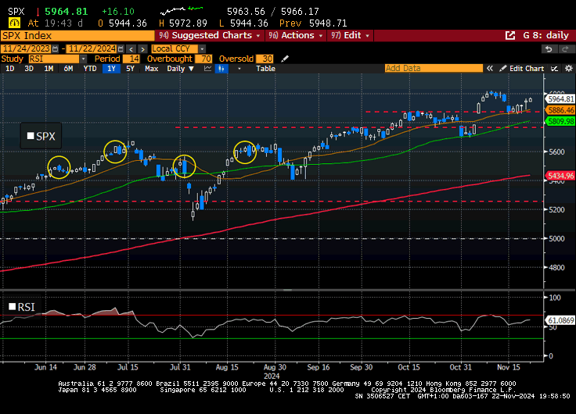Screen dimensions: 576x414
Task: Click the 61.0869 RSI value label
Action: pyautogui.click(x=560, y=320)
